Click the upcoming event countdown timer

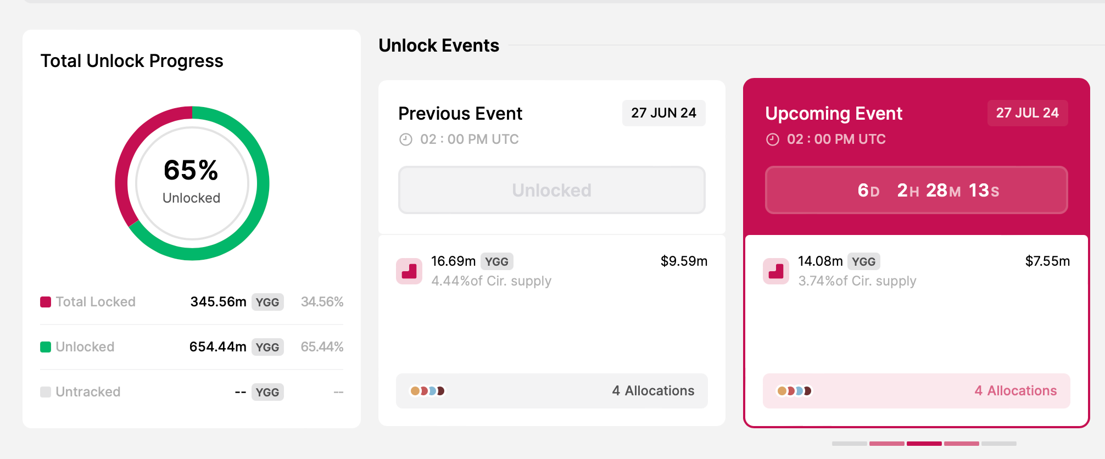click(916, 190)
